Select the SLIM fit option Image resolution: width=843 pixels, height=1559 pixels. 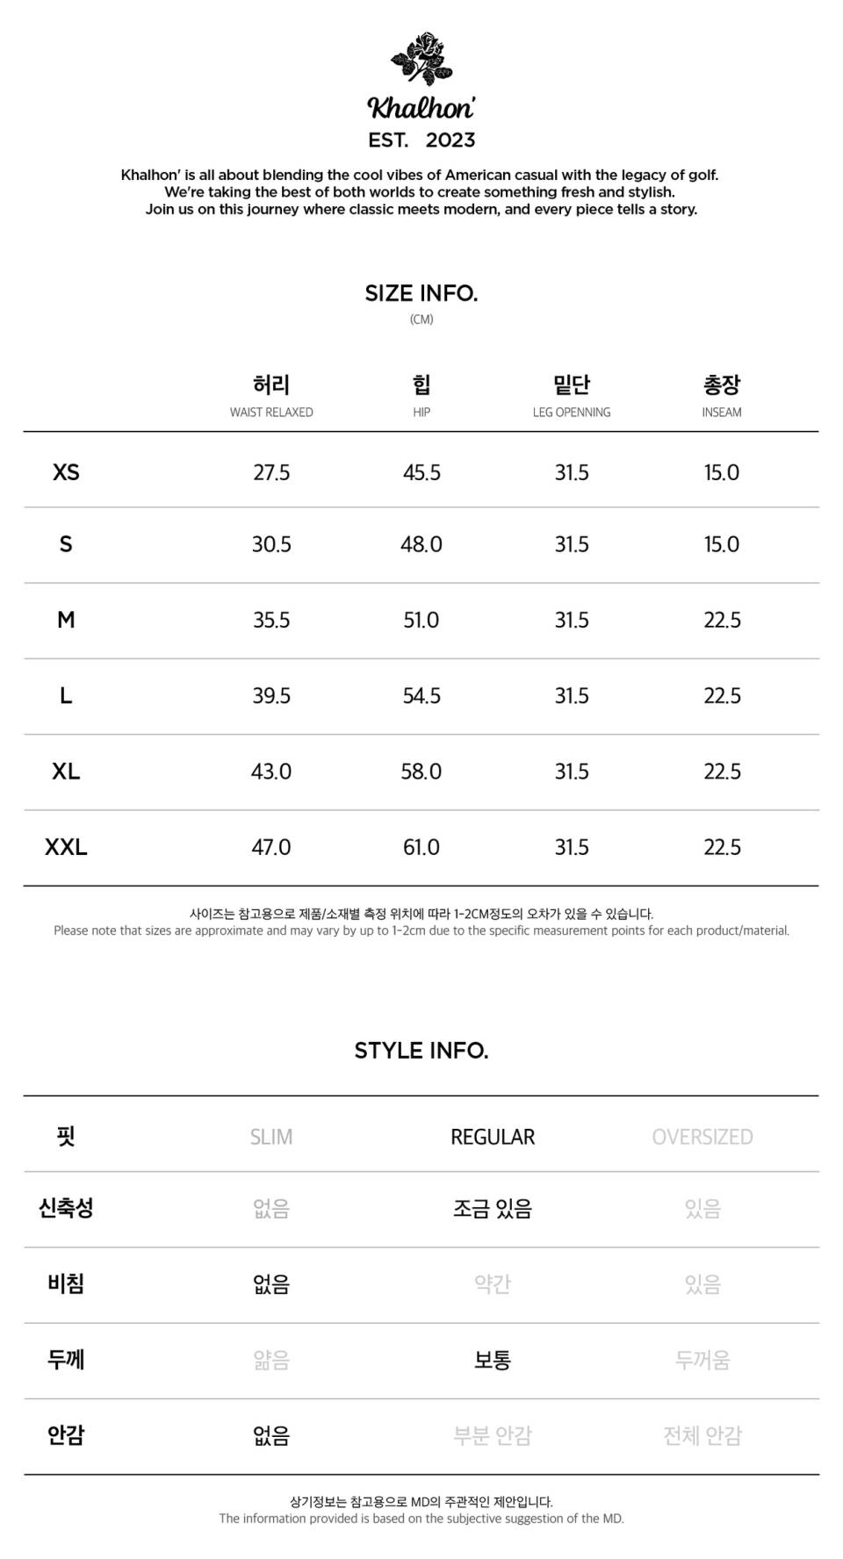271,1137
